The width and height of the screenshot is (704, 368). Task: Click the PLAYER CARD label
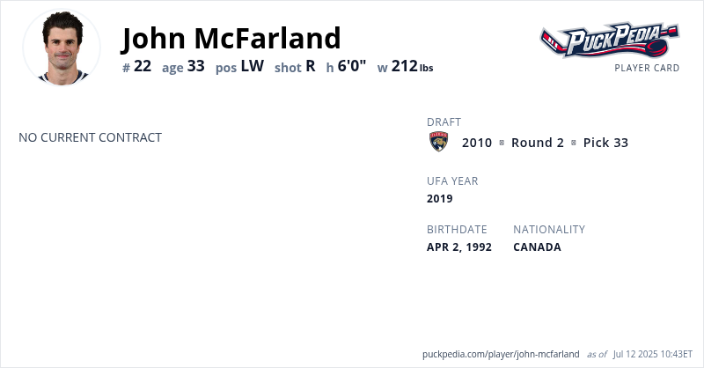pyautogui.click(x=647, y=68)
